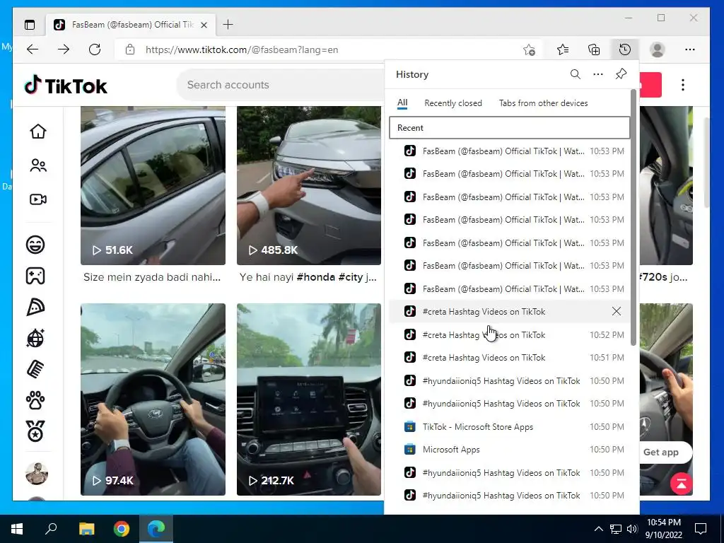Open video thumbnail with 97.4K views
This screenshot has height=543, width=724.
153,399
